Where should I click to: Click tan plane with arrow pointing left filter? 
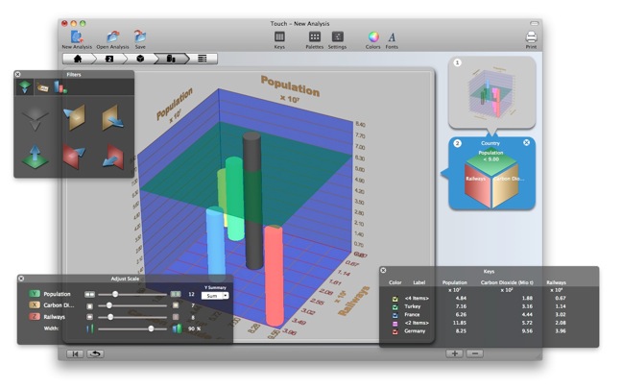coord(74,118)
